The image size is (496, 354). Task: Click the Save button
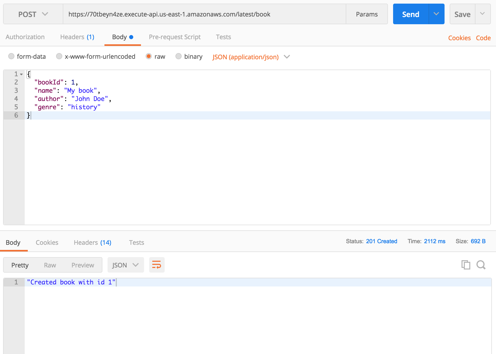(462, 14)
